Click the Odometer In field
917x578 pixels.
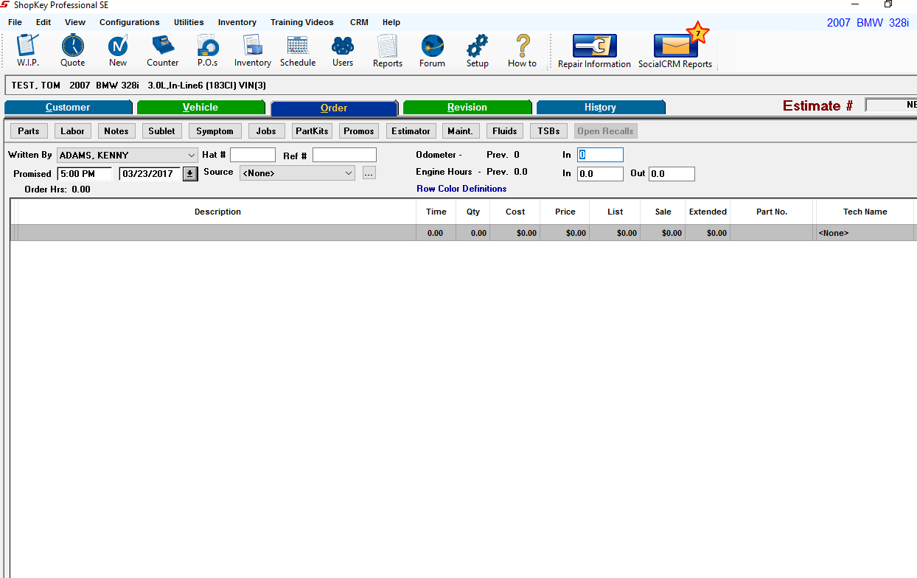tap(600, 155)
